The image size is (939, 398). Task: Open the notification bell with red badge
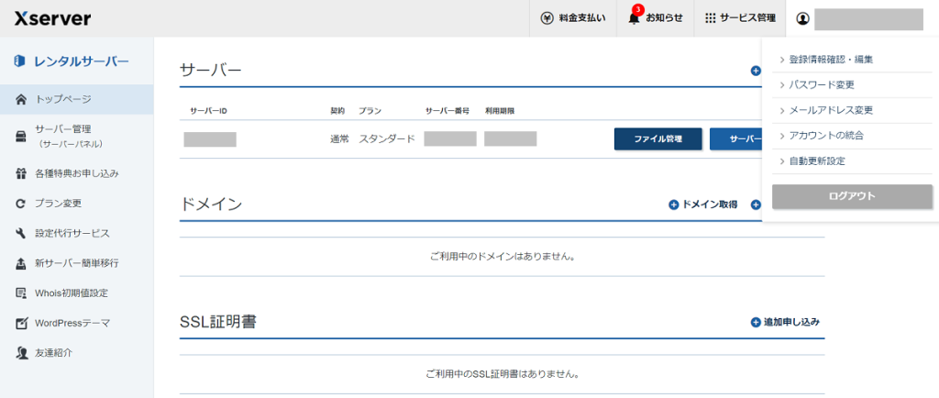click(x=635, y=17)
